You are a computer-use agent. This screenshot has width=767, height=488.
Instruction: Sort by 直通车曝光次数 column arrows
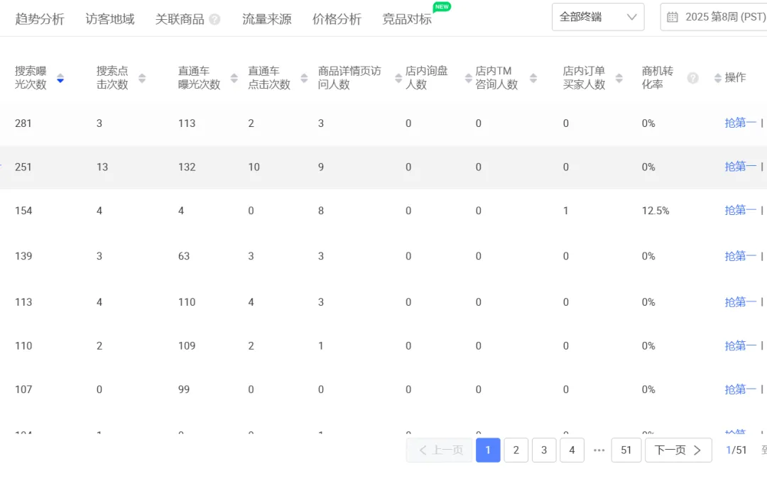click(x=234, y=78)
